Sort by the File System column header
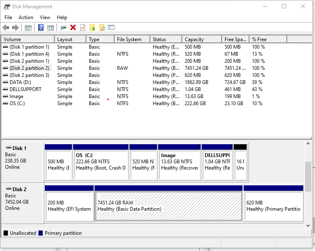 [x=132, y=39]
